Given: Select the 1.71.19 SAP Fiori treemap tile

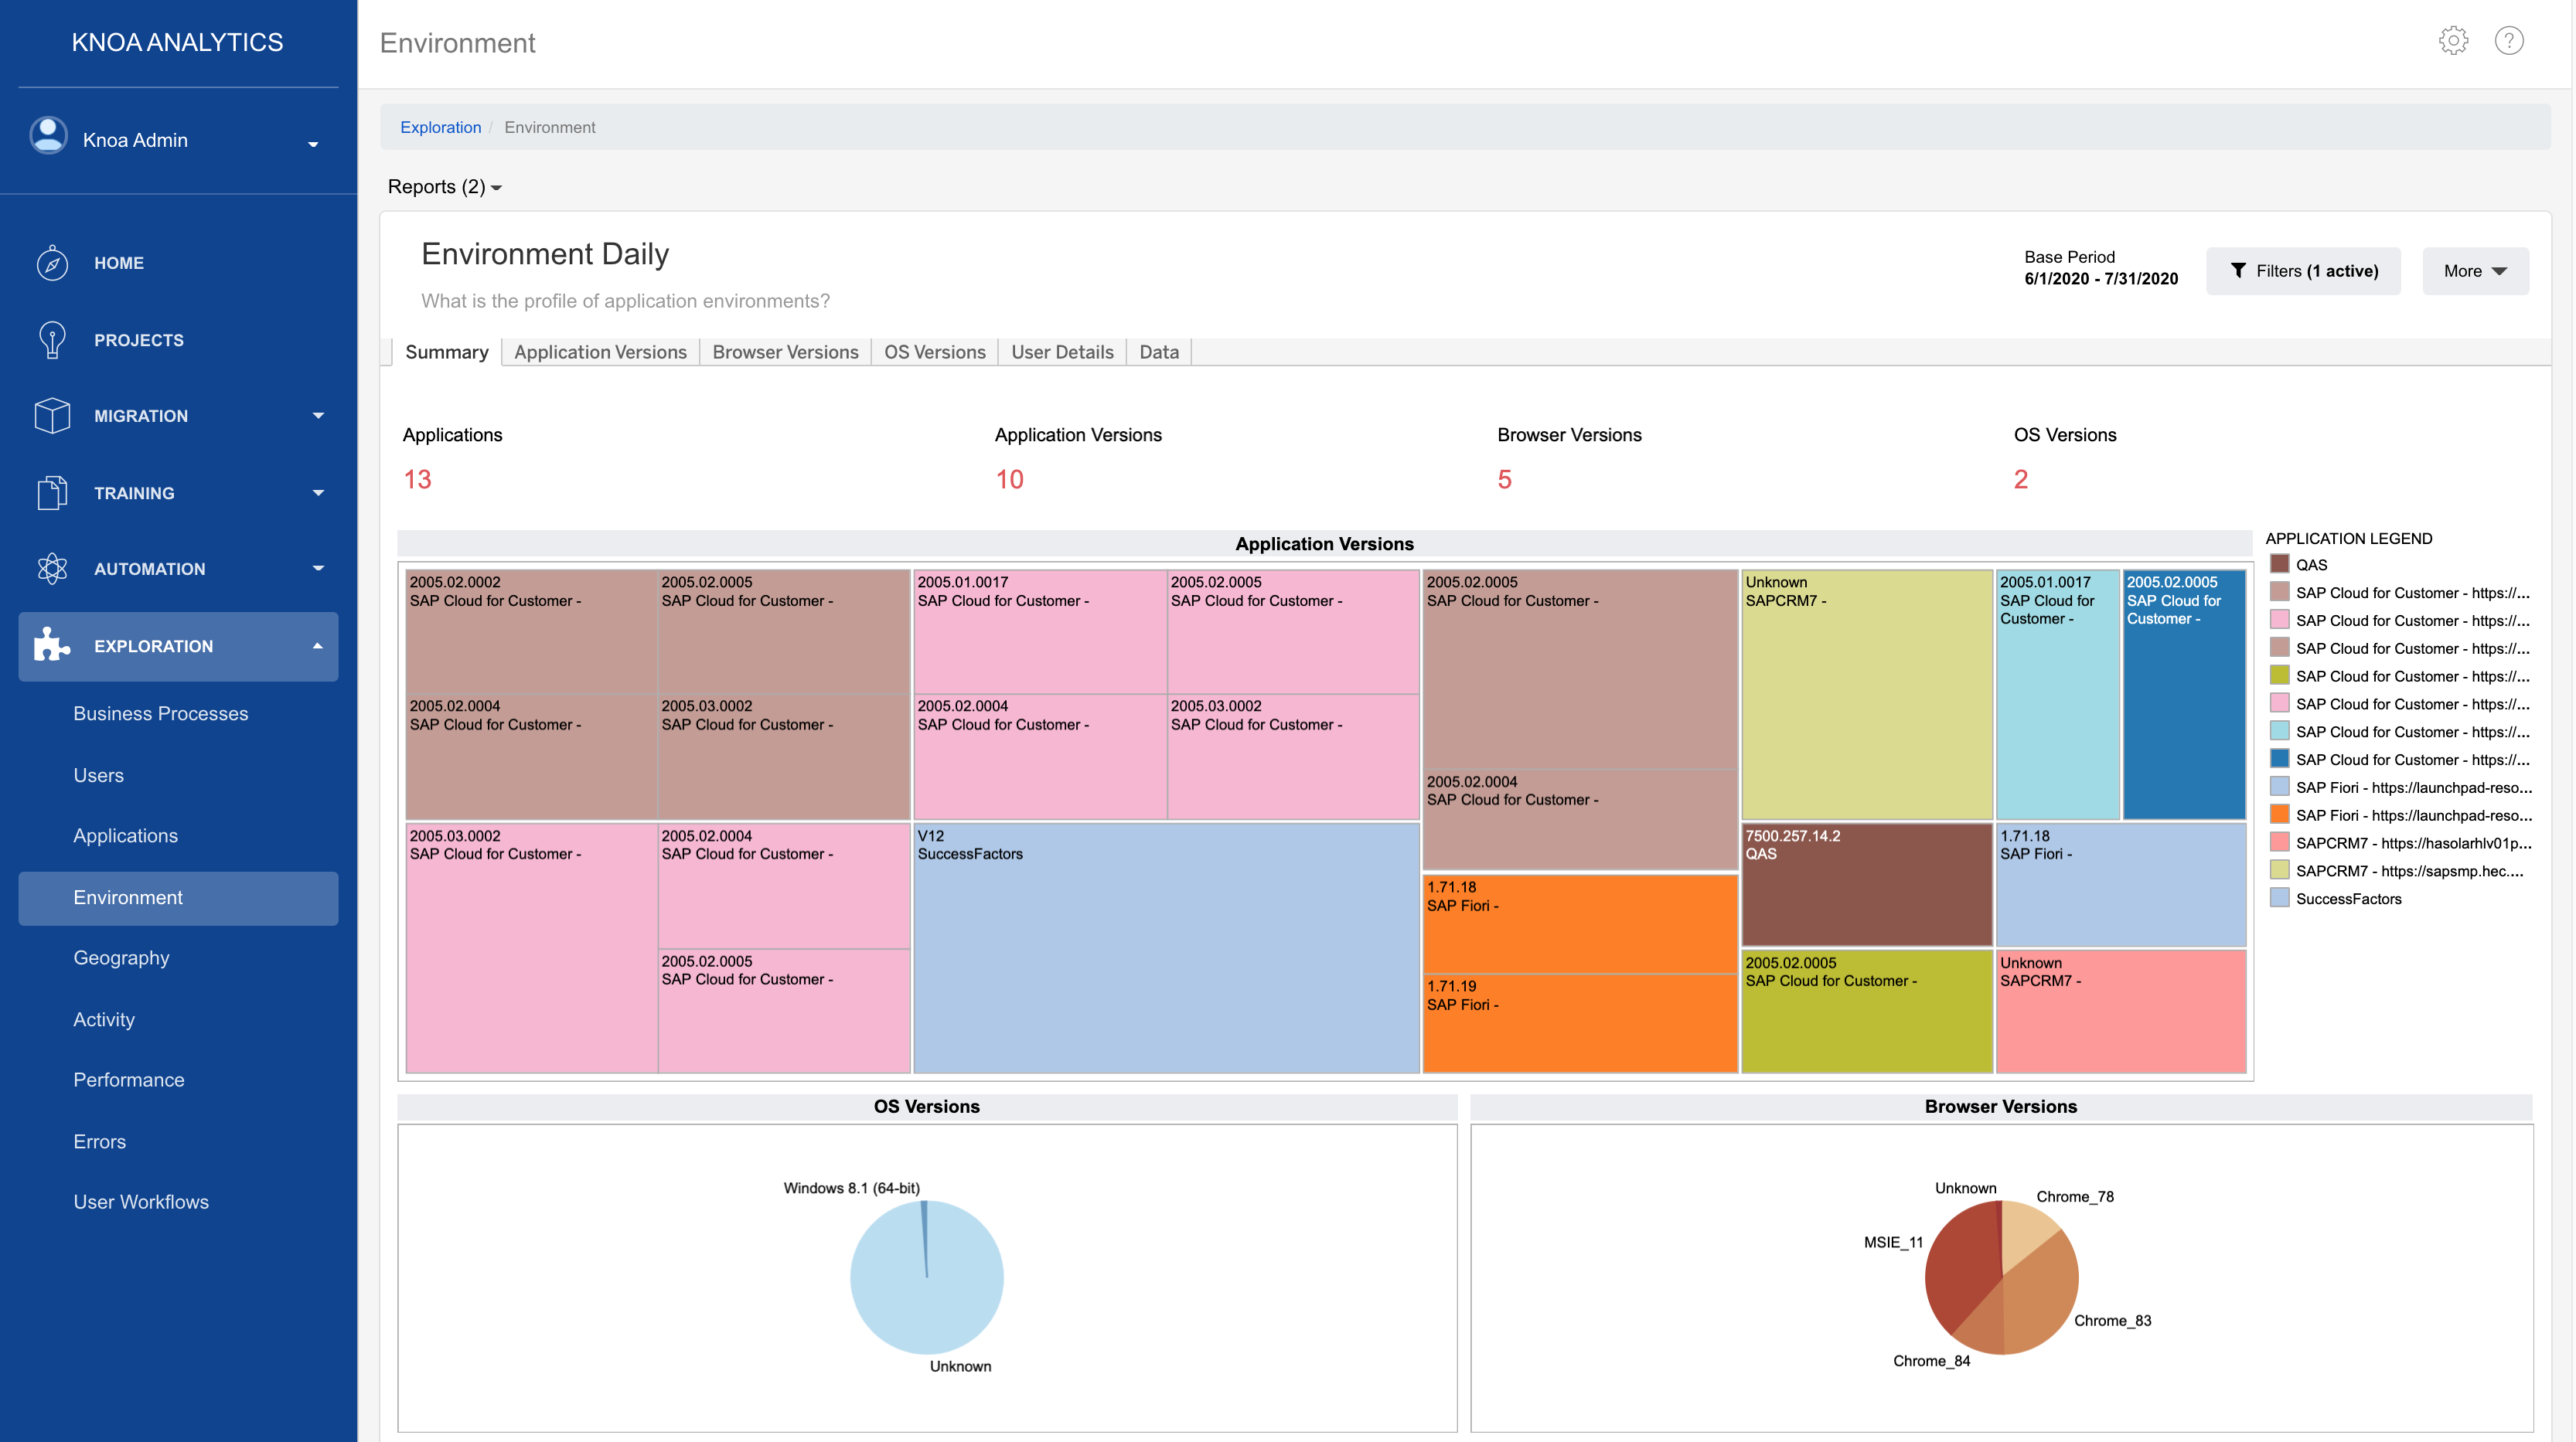Looking at the screenshot, I should click(1580, 1023).
